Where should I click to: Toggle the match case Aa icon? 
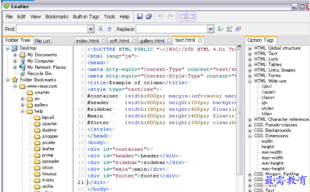click(238, 29)
